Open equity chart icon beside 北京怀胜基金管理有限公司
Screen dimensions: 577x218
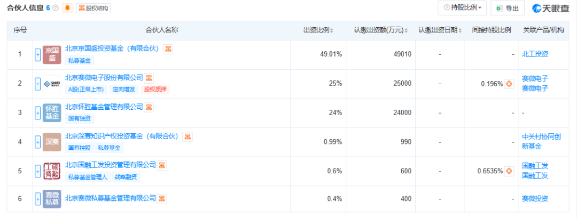[149, 107]
